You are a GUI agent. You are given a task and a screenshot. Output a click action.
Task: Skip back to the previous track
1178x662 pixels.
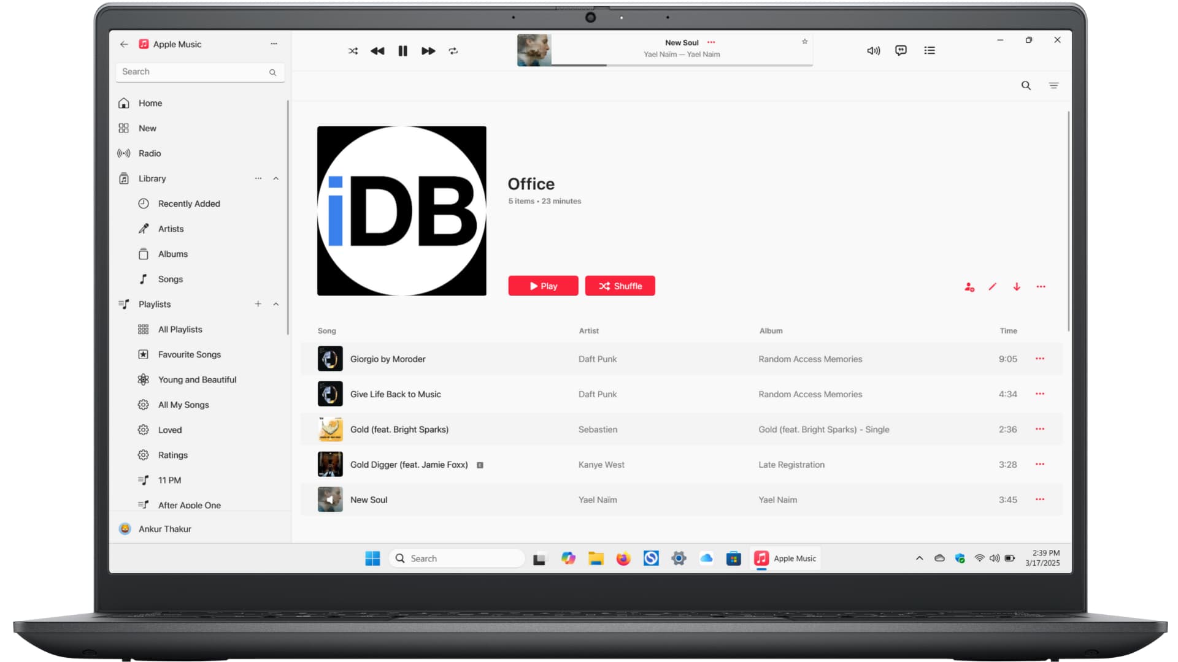(377, 51)
